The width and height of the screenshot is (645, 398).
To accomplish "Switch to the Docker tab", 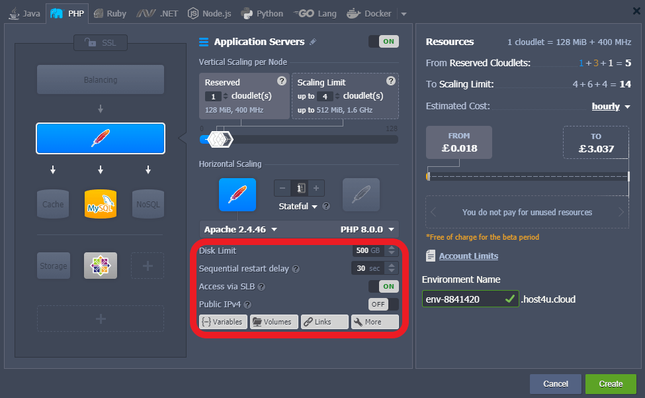I will [x=368, y=14].
